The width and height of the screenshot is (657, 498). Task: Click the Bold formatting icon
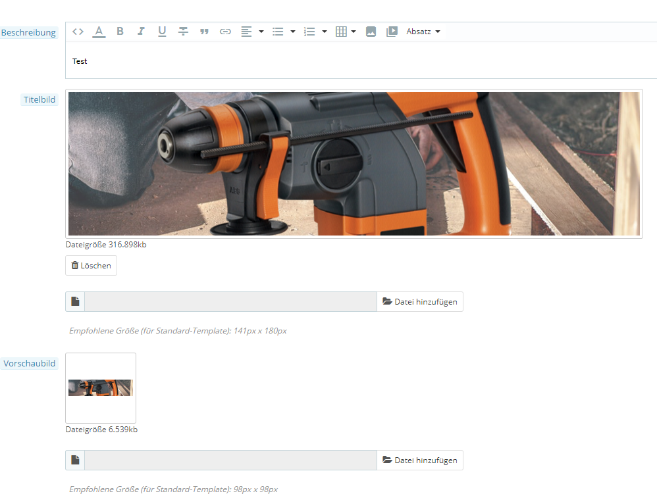[120, 32]
